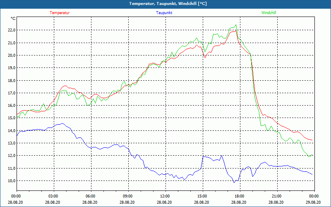Viewport: 331px width, 207px height.
Task: Click the 29.08.20 date label
Action: coord(313,202)
